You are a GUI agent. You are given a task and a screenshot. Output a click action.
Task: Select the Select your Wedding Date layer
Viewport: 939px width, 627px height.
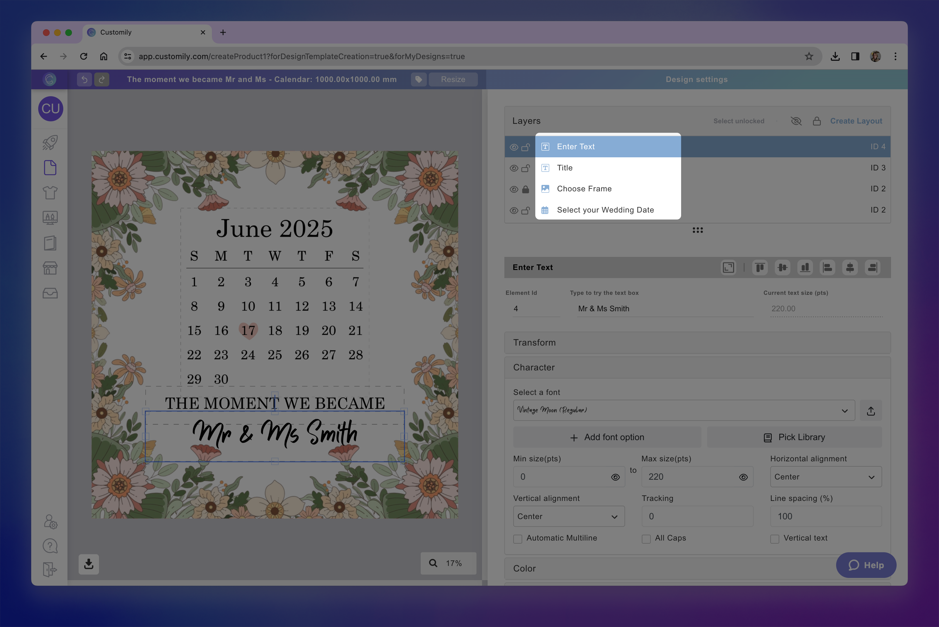[605, 210]
